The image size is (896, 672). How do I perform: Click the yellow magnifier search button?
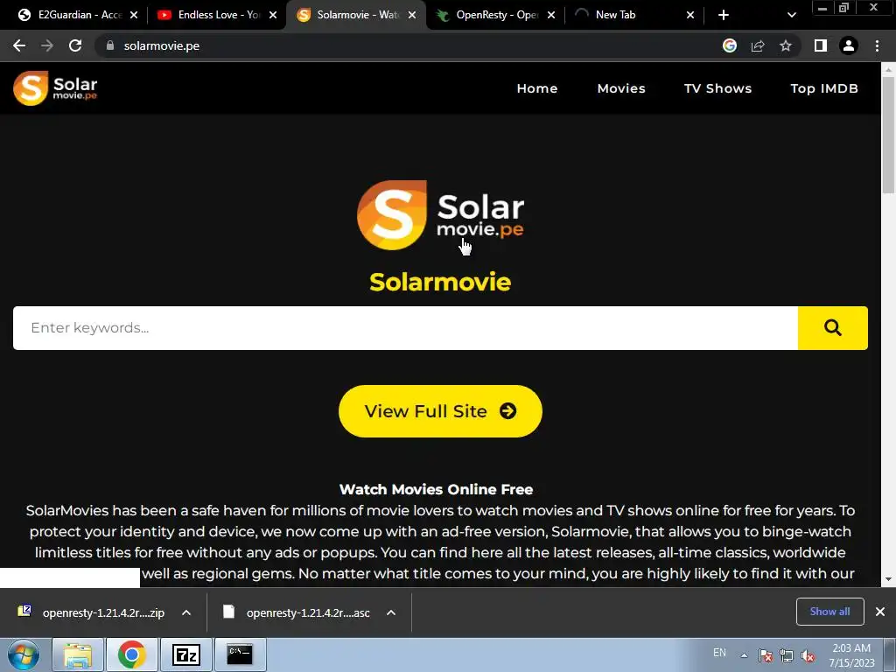coord(833,328)
